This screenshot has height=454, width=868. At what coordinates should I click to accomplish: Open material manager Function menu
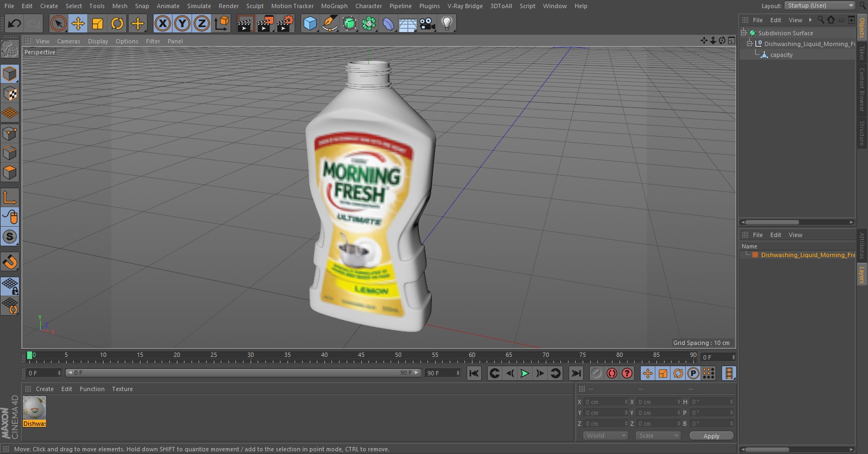(x=92, y=389)
